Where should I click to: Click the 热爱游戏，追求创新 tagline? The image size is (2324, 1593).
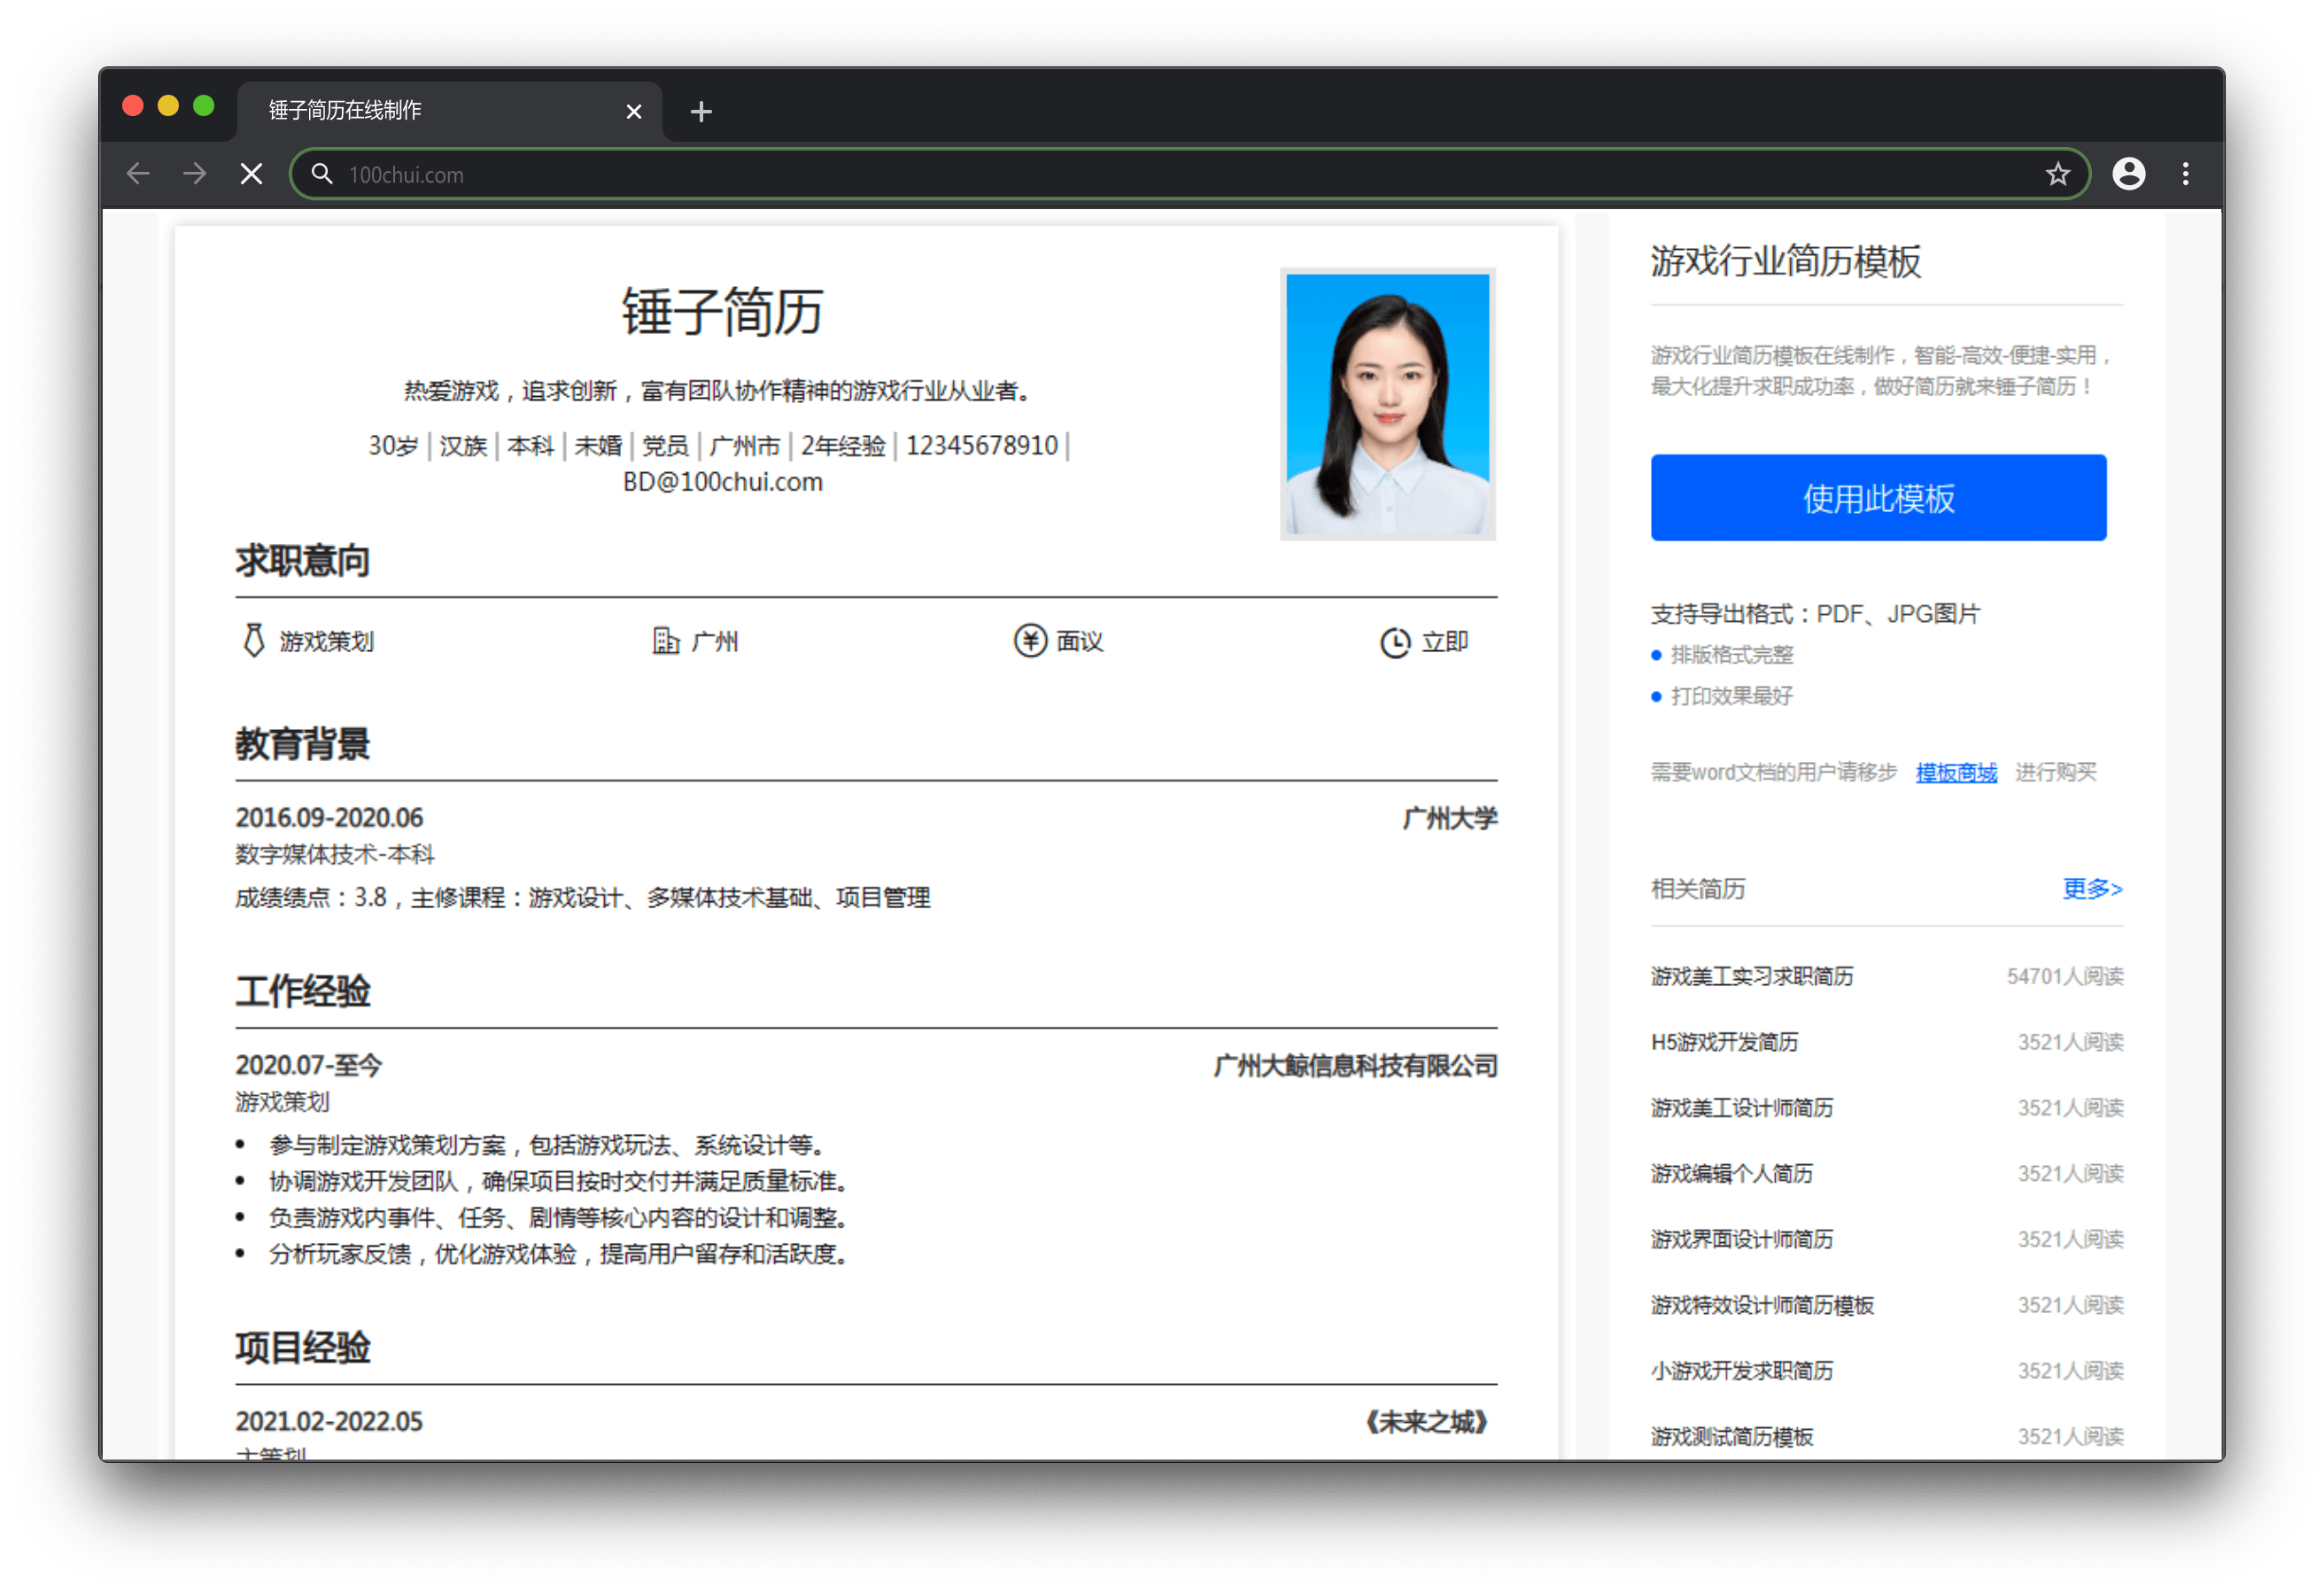(x=717, y=390)
